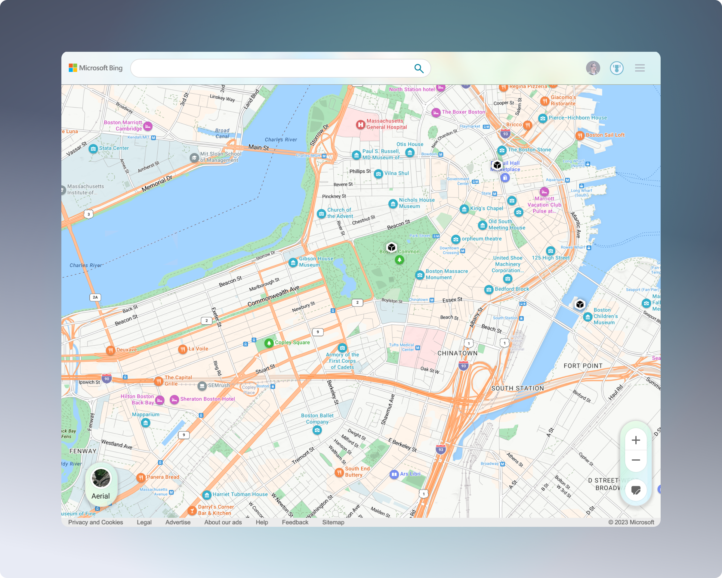Click the Sheraton Boston Hotel pin
Image resolution: width=722 pixels, height=578 pixels.
point(174,399)
